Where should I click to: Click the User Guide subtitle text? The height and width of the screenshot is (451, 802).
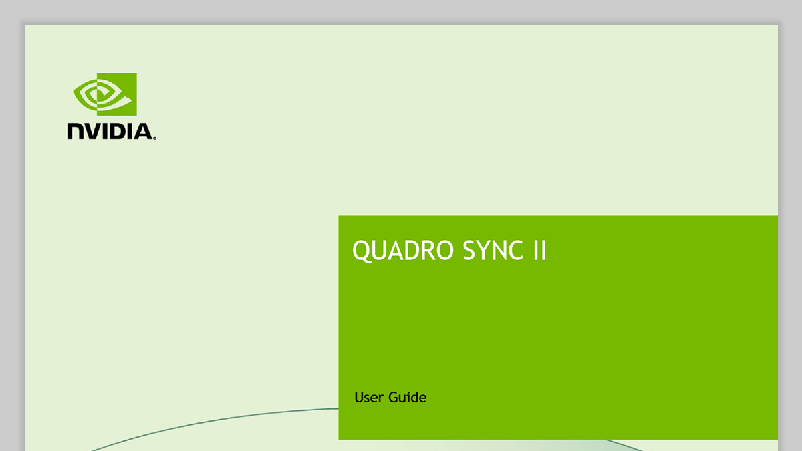[390, 398]
